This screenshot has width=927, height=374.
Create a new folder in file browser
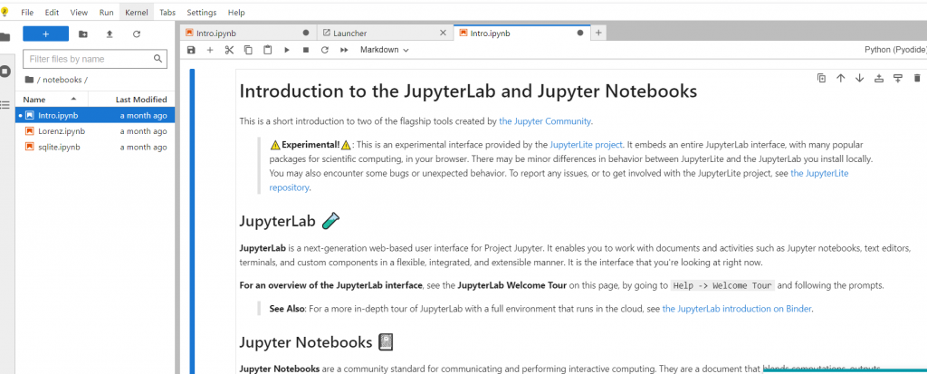tap(82, 34)
